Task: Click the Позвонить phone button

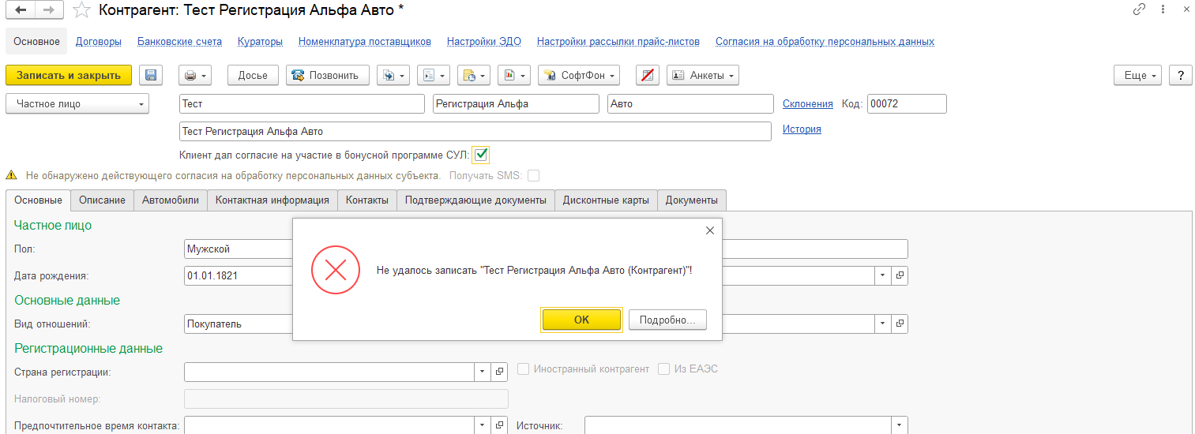Action: (328, 75)
